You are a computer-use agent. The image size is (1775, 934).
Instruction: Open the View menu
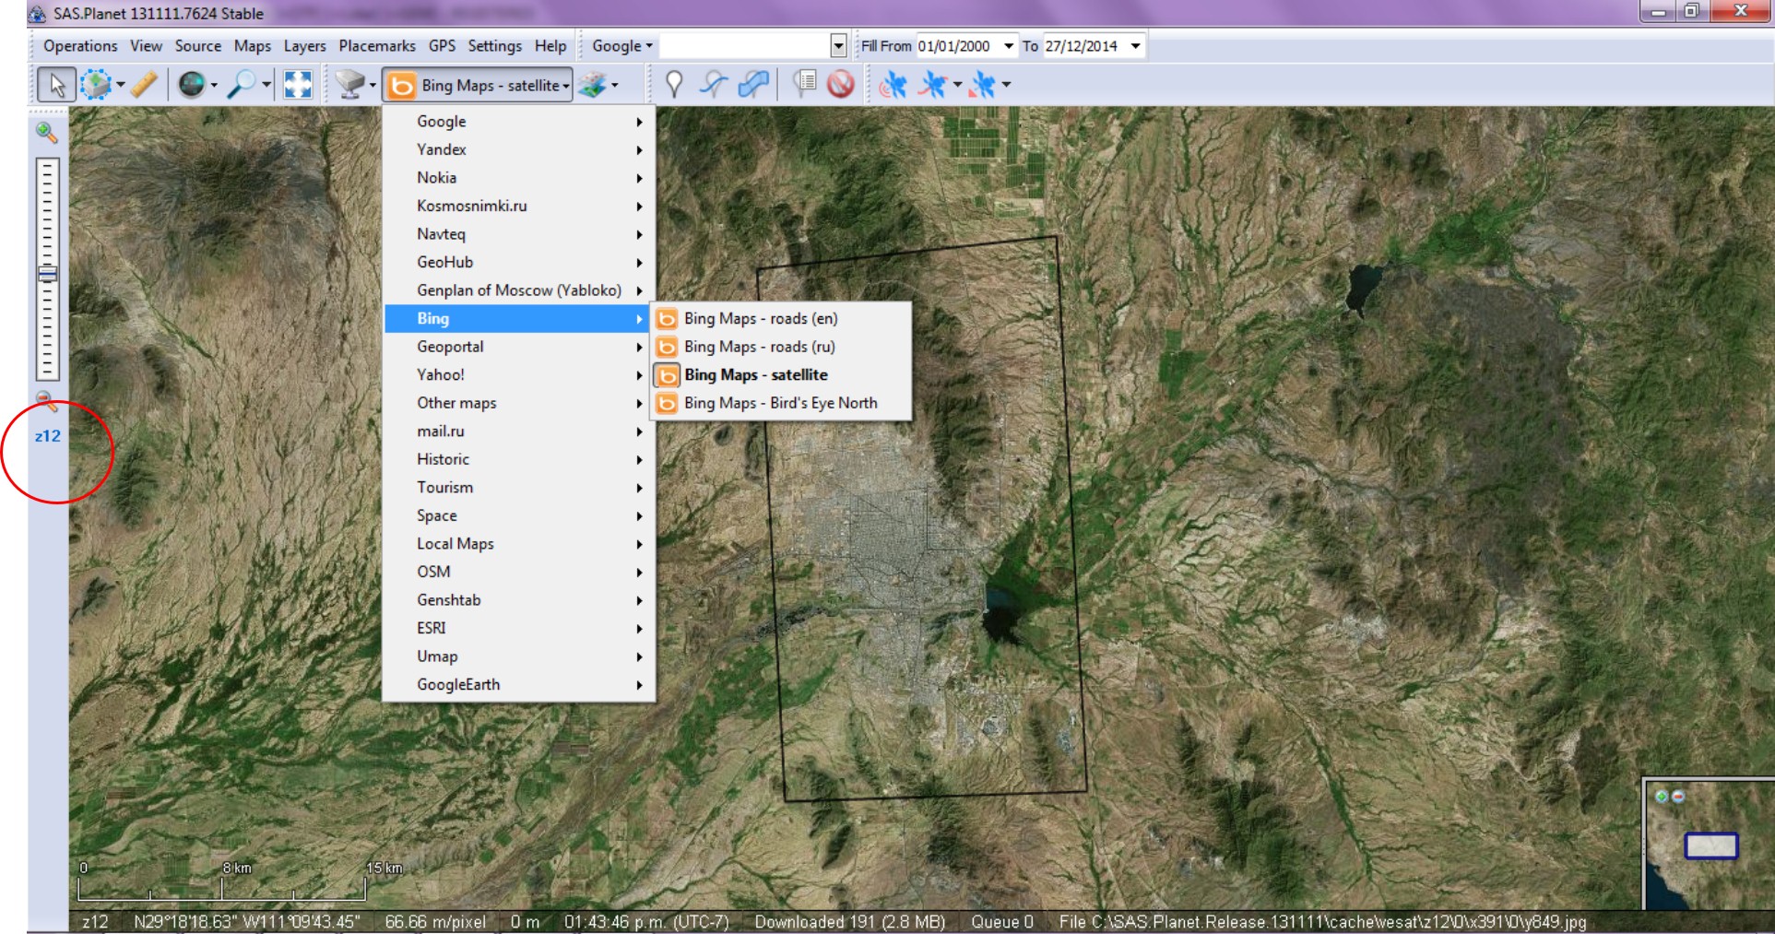[x=146, y=46]
